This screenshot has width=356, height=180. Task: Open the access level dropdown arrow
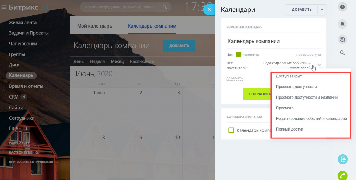point(313,66)
